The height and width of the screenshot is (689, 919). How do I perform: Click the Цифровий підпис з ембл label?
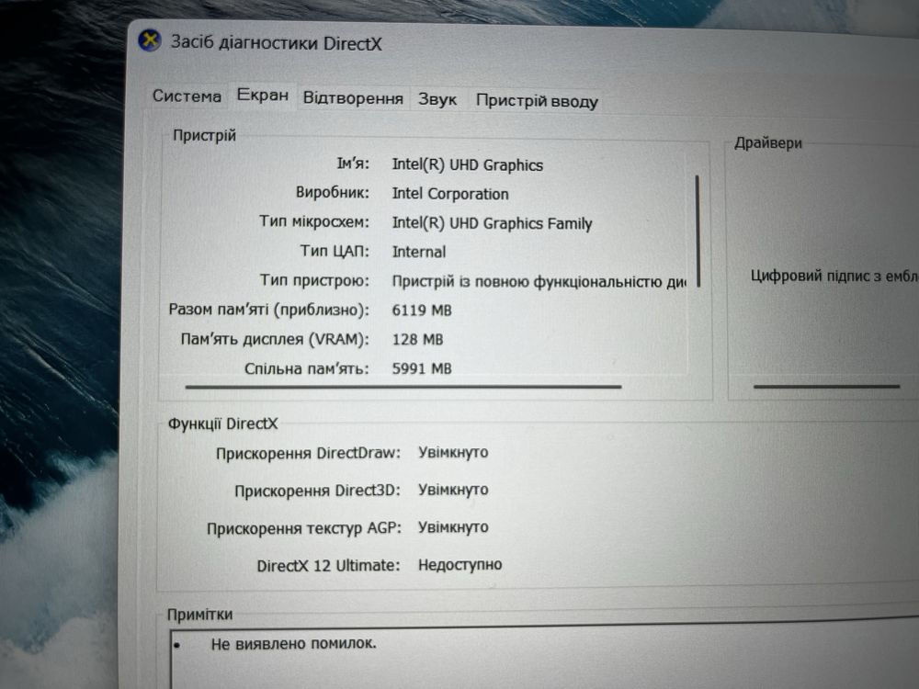pos(834,276)
